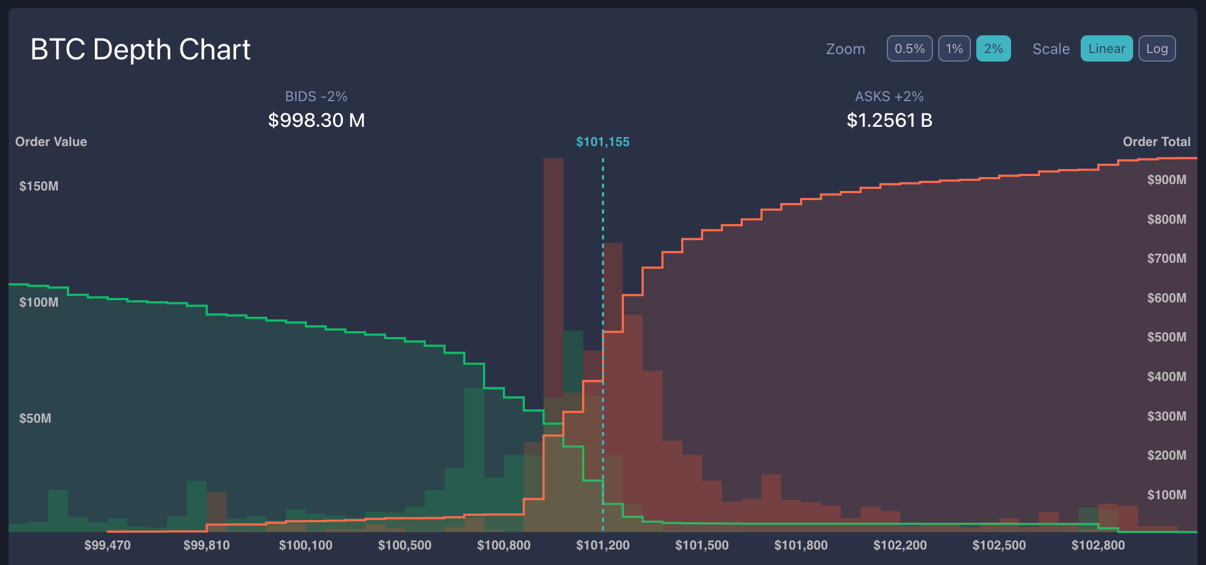
Task: Click the $99,470 price axis label
Action: [107, 545]
